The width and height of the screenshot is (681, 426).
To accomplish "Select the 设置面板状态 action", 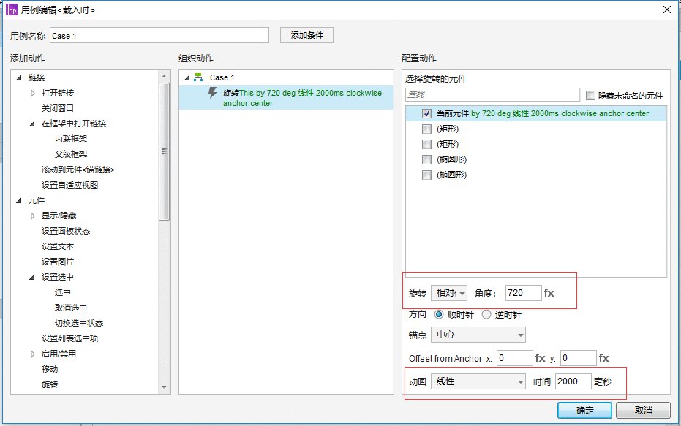I will pos(66,231).
